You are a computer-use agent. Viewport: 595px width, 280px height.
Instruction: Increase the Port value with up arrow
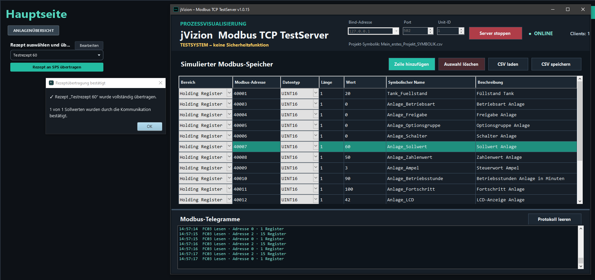[430, 29]
